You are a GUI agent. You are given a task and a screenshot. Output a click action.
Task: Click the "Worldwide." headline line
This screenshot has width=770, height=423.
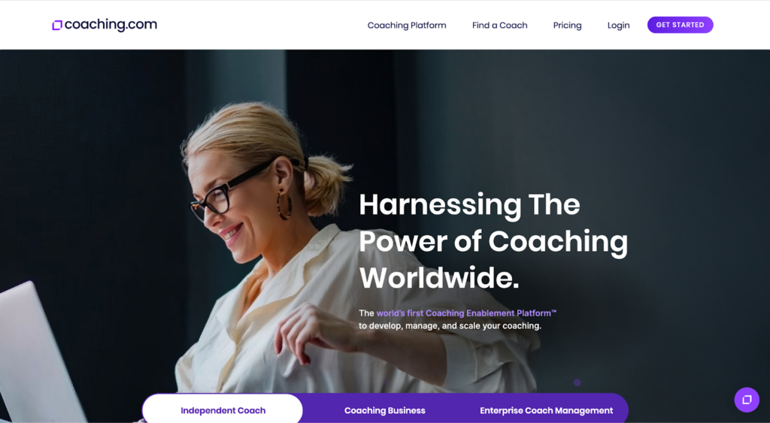(x=438, y=278)
